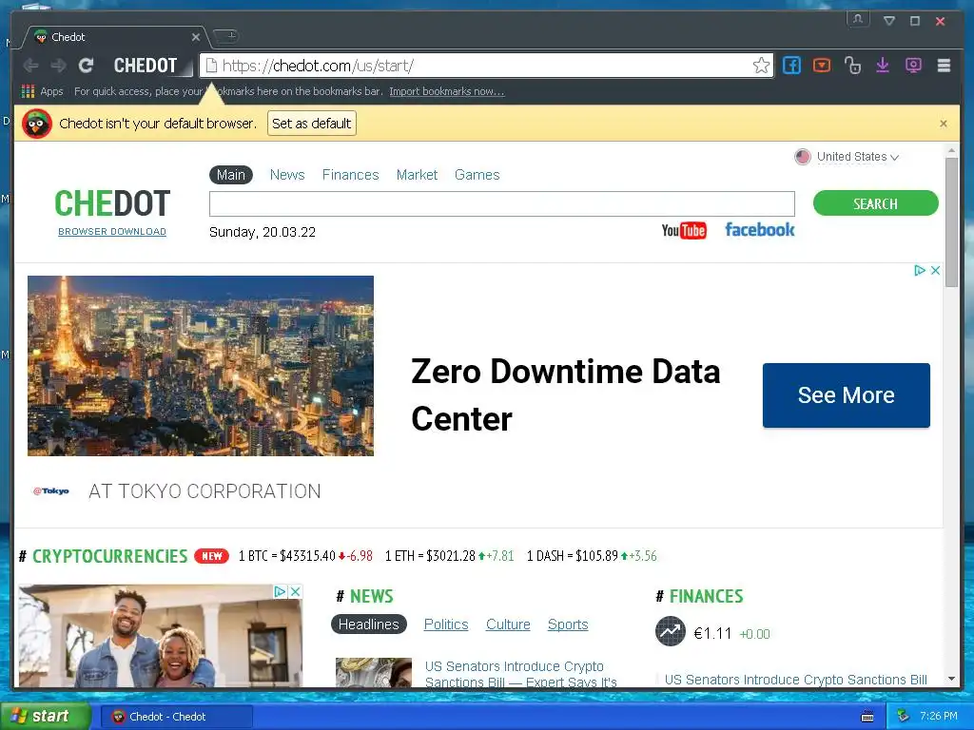Click the Chedot - Chedot taskbar button

(x=176, y=717)
